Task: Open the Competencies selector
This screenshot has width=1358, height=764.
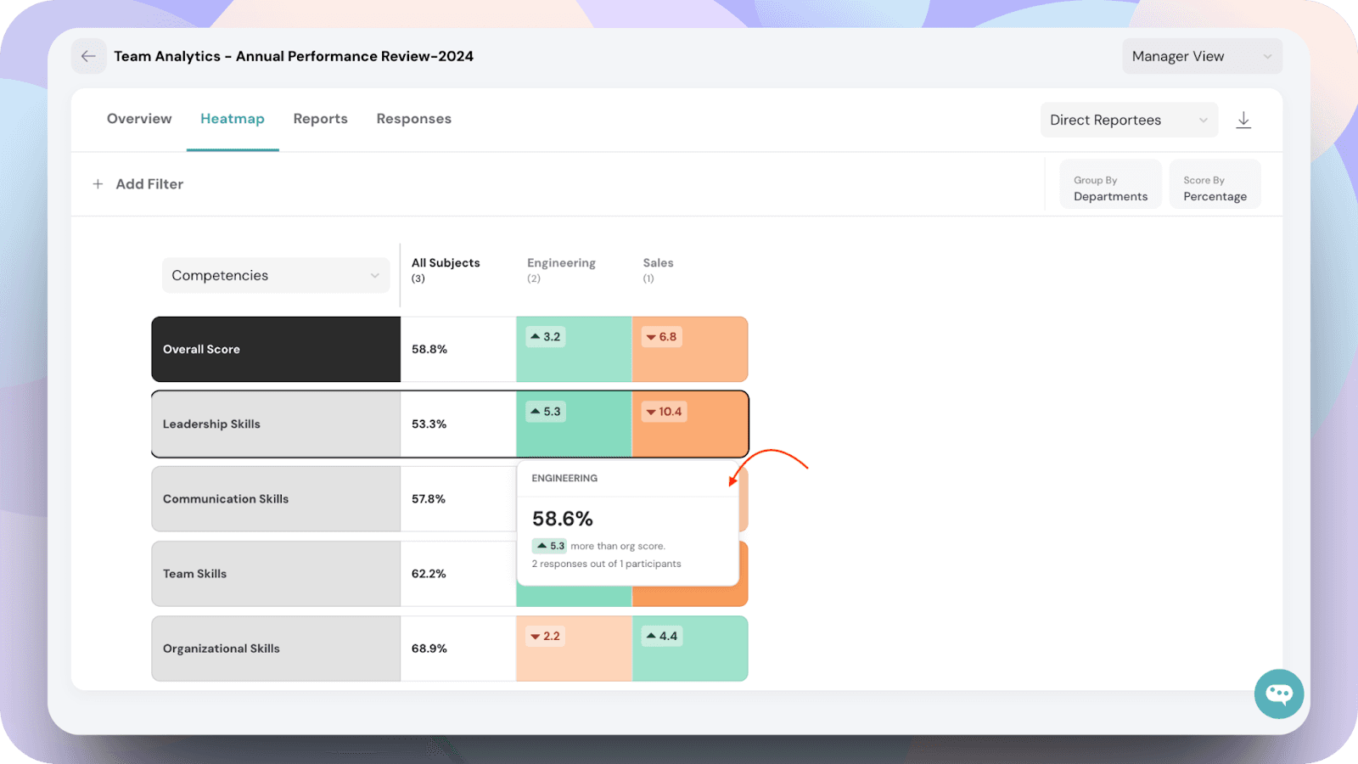Action: [275, 275]
